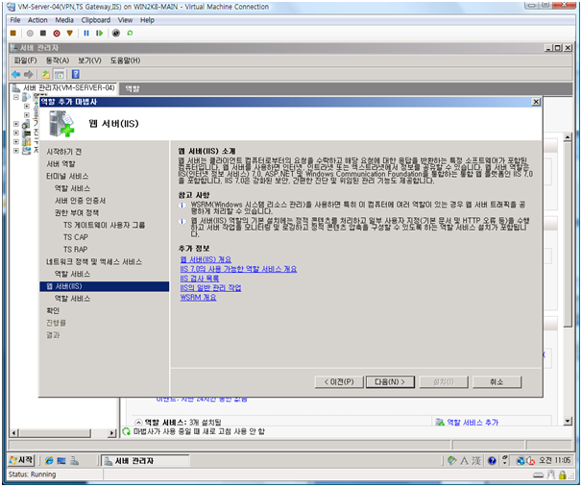
Task: Select 네트워크 정책 및 액세스 서비스 step
Action: click(94, 261)
